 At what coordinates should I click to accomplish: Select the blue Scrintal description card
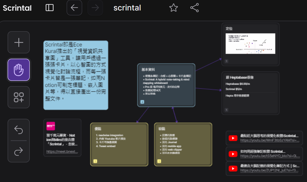pos(76,75)
